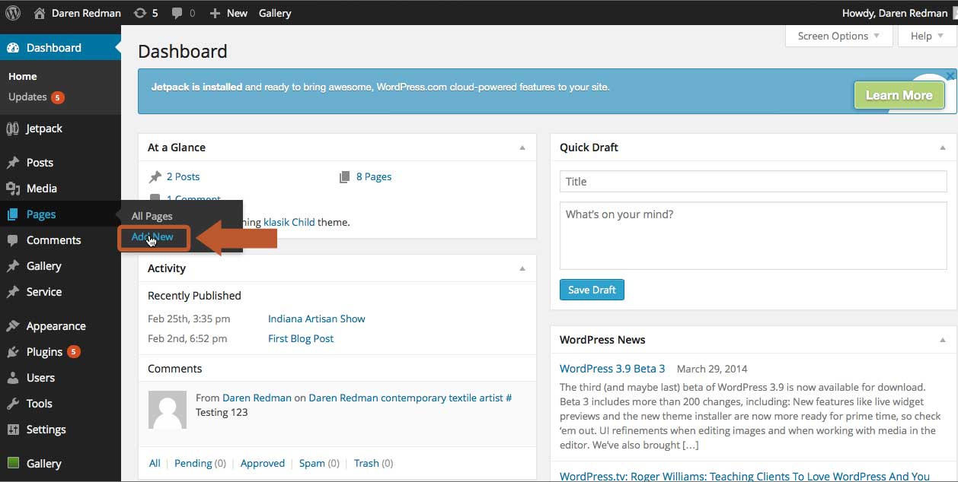Select All Pages in Pages flyout

[152, 216]
